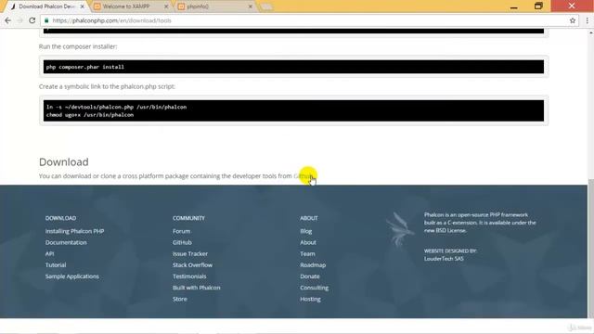
Task: Open the Hosting footer link
Action: tap(310, 299)
